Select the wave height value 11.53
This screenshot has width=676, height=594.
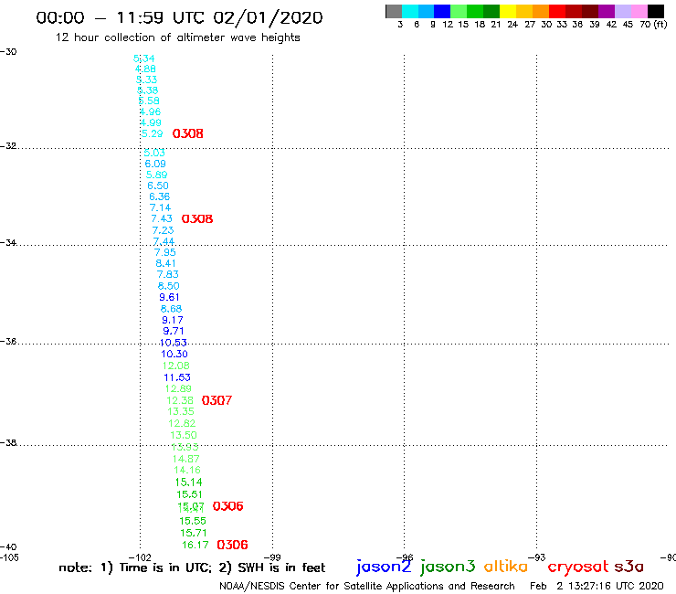177,377
